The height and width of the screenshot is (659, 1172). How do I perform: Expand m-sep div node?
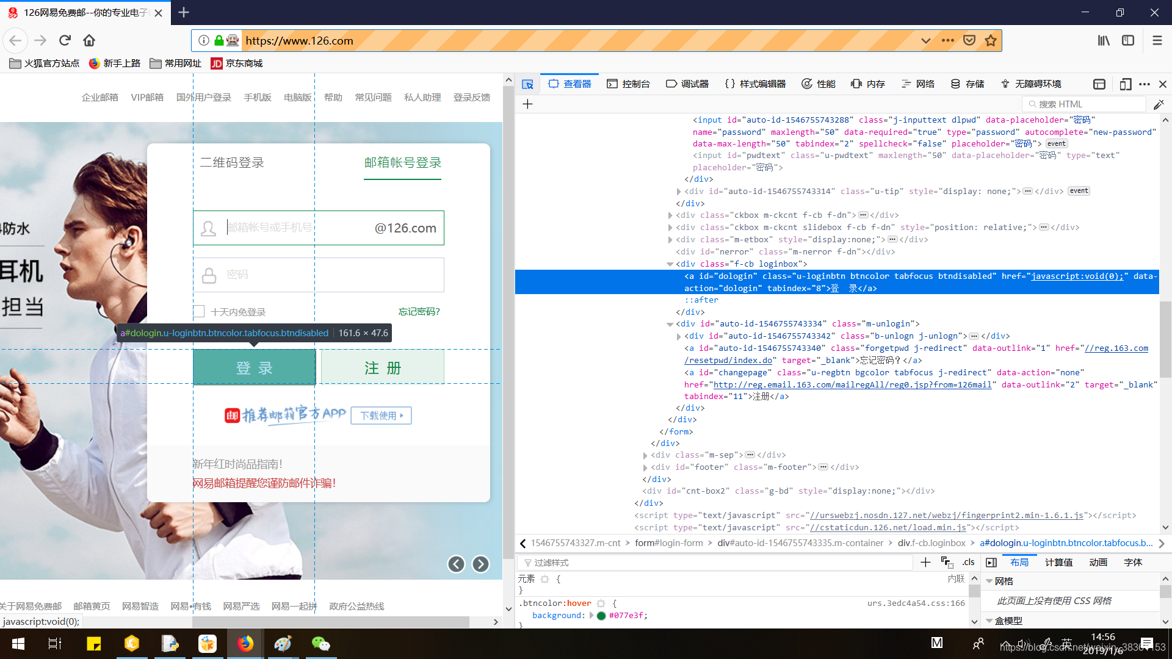tap(645, 455)
